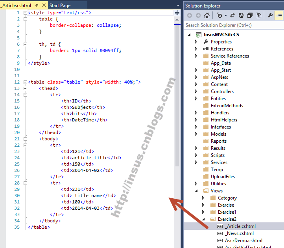Collapse the Views folder

(196, 191)
